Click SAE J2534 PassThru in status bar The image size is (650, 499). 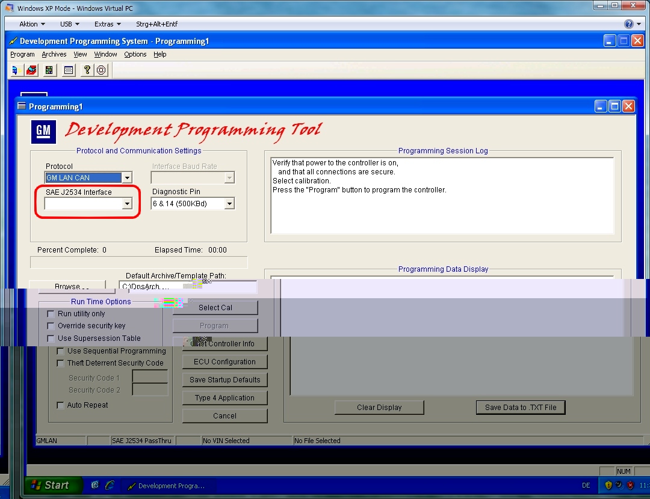coord(143,441)
